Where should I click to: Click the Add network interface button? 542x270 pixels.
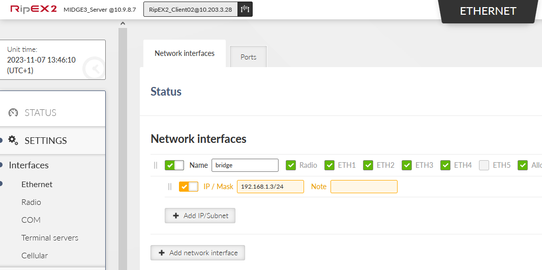[198, 253]
